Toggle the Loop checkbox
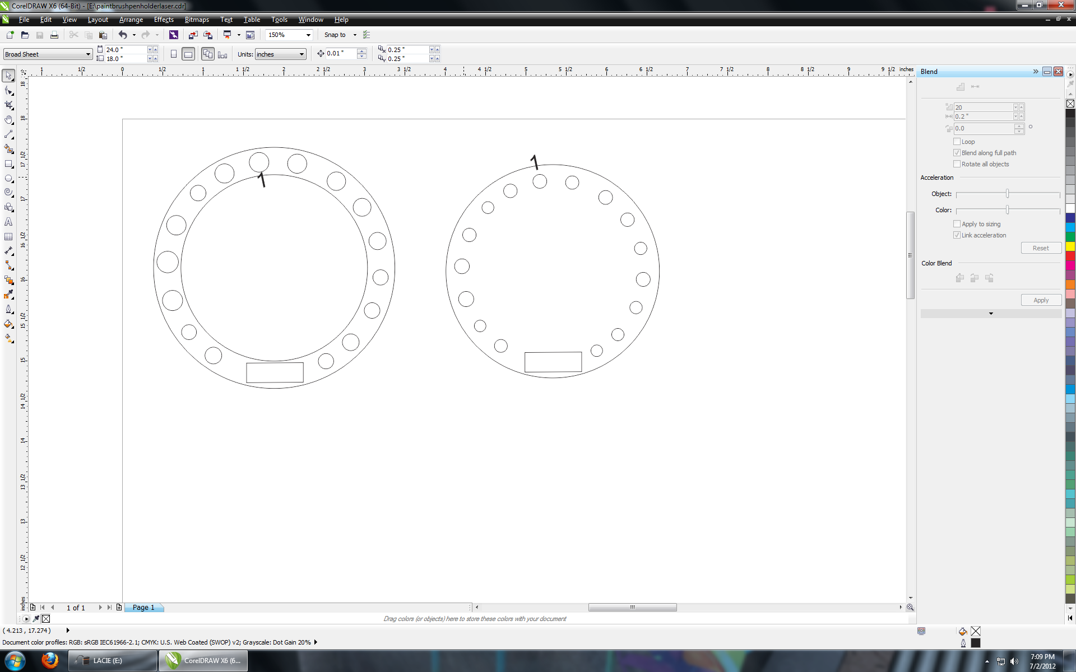Image resolution: width=1076 pixels, height=672 pixels. pos(957,142)
